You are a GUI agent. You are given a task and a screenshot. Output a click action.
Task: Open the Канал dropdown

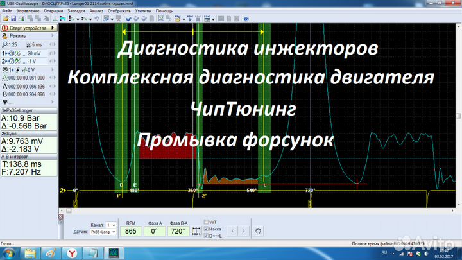click(111, 225)
